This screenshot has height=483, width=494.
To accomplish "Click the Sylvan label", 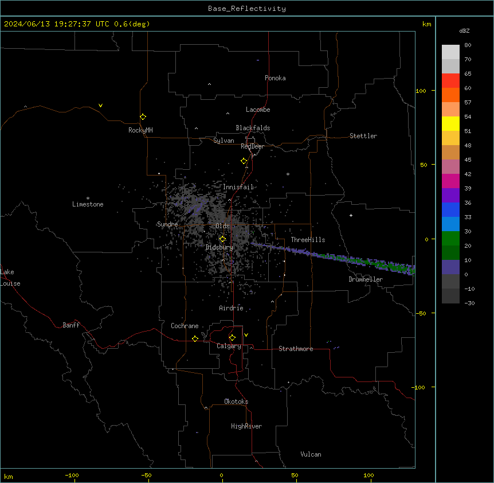I will [224, 141].
